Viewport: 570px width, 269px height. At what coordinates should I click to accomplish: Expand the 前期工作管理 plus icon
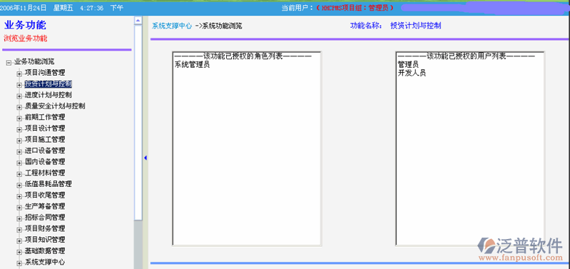pos(19,118)
